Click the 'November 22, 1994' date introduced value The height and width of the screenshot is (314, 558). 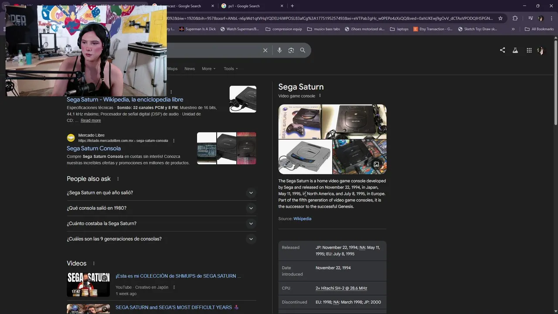tap(333, 268)
